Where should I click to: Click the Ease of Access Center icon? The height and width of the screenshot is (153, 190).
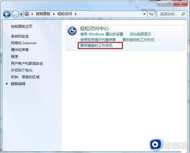click(72, 31)
